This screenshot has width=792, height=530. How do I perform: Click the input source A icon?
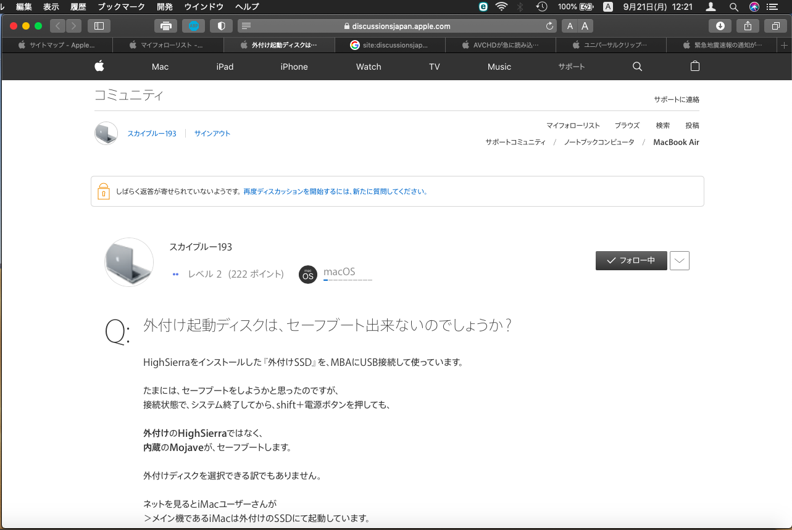608,7
